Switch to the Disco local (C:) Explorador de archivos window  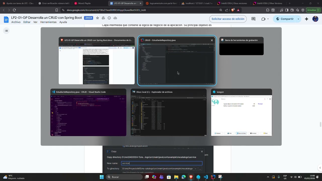coord(169,112)
